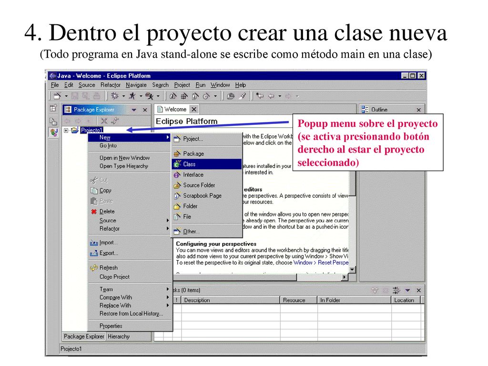This screenshot has width=488, height=366.
Task: Choose Other... from the New submenu
Action: 207,231
